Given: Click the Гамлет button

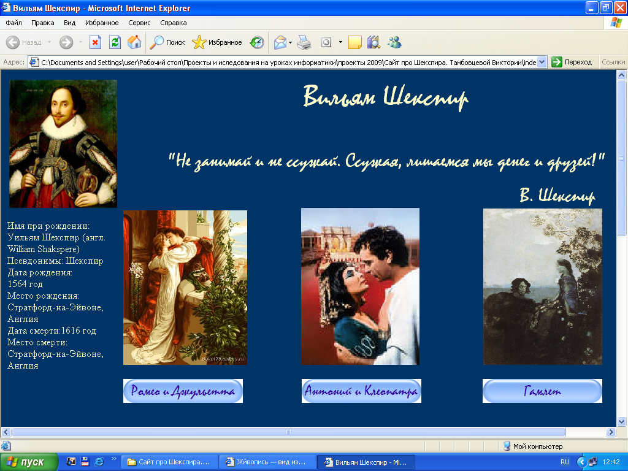Looking at the screenshot, I should pyautogui.click(x=542, y=391).
